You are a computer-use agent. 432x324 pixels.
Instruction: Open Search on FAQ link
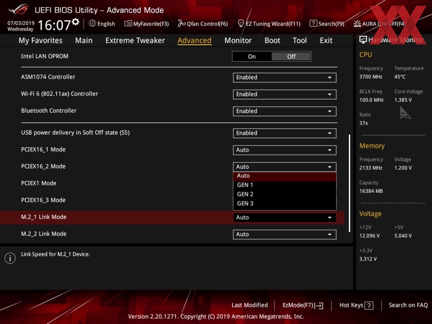click(408, 305)
